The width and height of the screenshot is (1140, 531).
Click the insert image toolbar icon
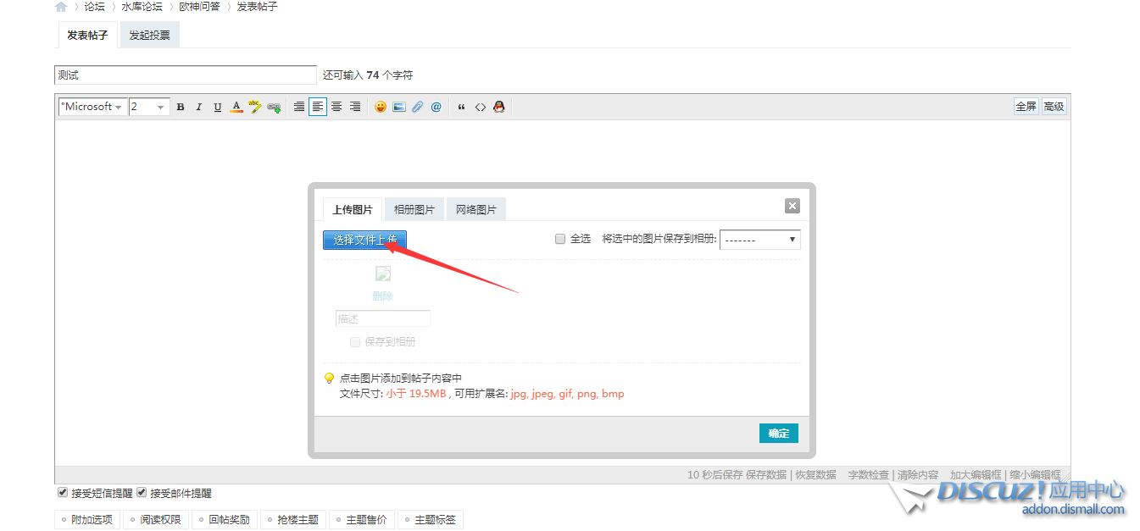click(399, 107)
